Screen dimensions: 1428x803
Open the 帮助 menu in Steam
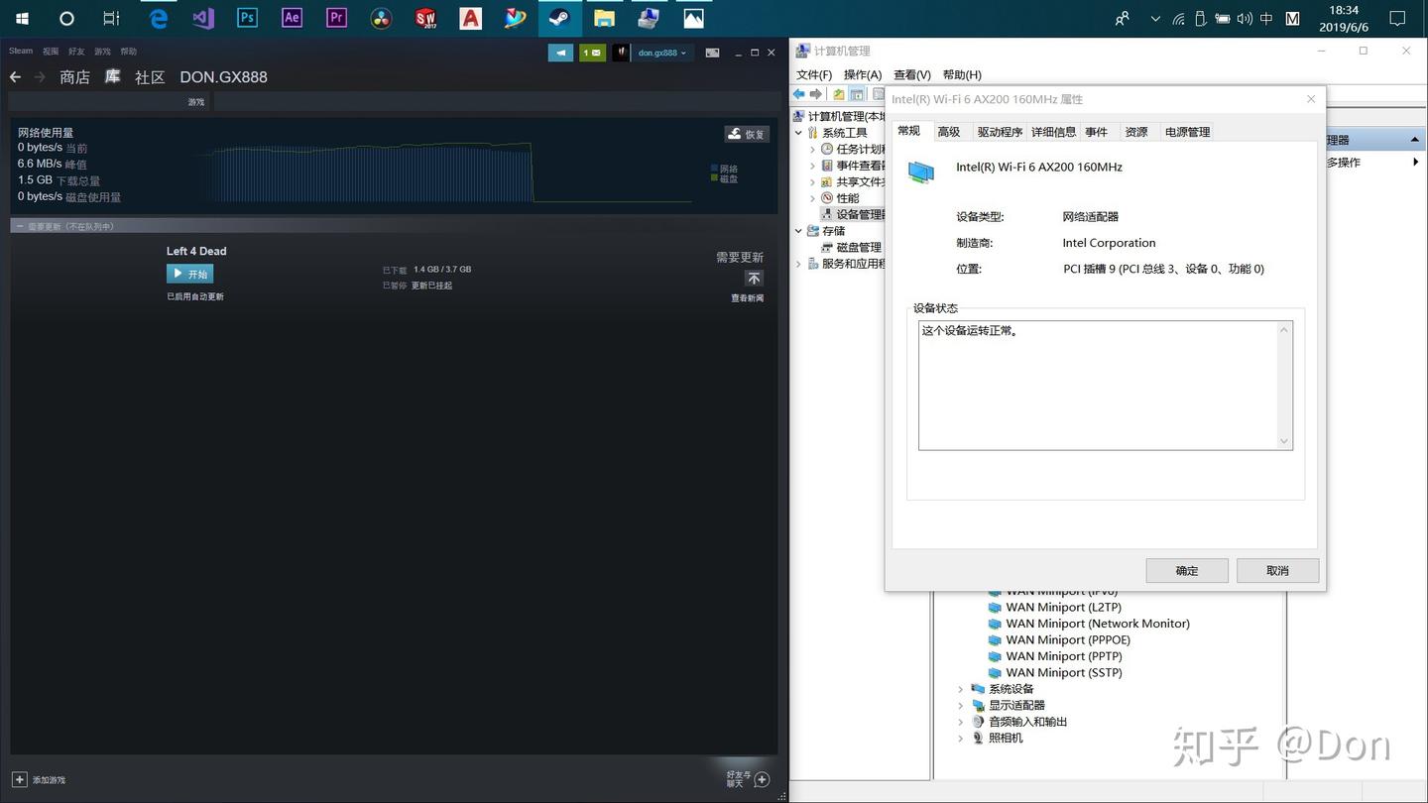[128, 51]
